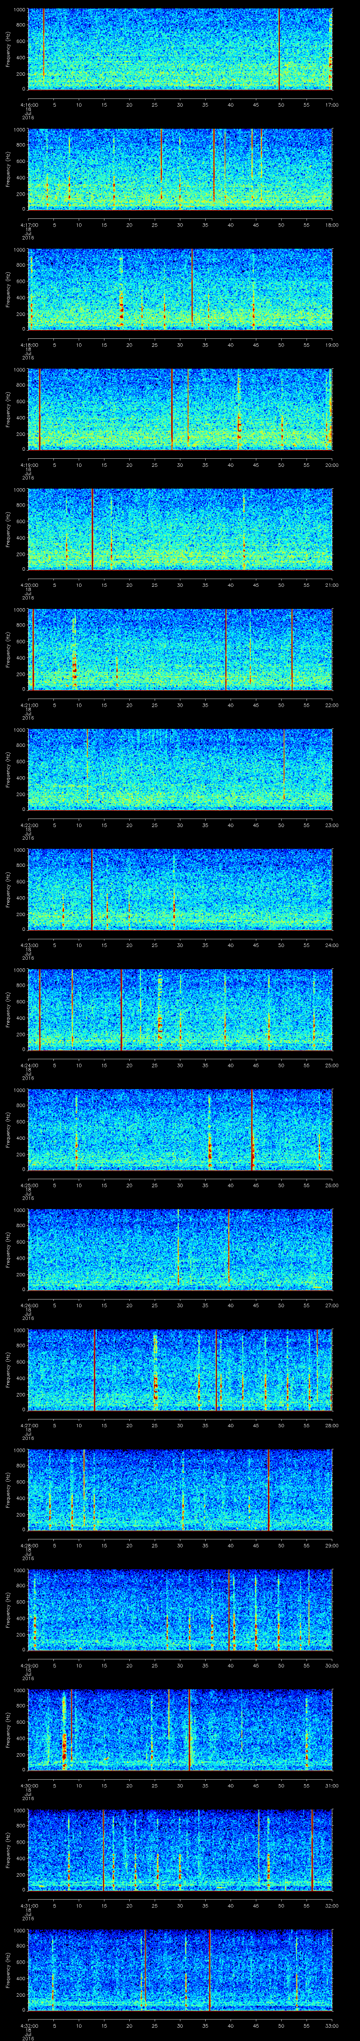
Task: Click the 4:30:00 start time label
Action: coord(28,1785)
